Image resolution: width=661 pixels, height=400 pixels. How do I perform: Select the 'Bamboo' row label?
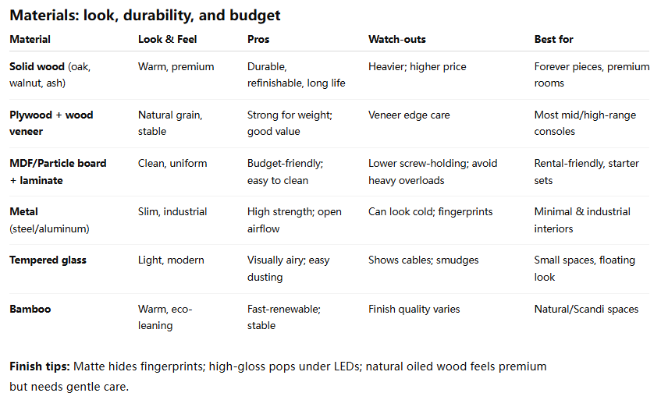30,310
